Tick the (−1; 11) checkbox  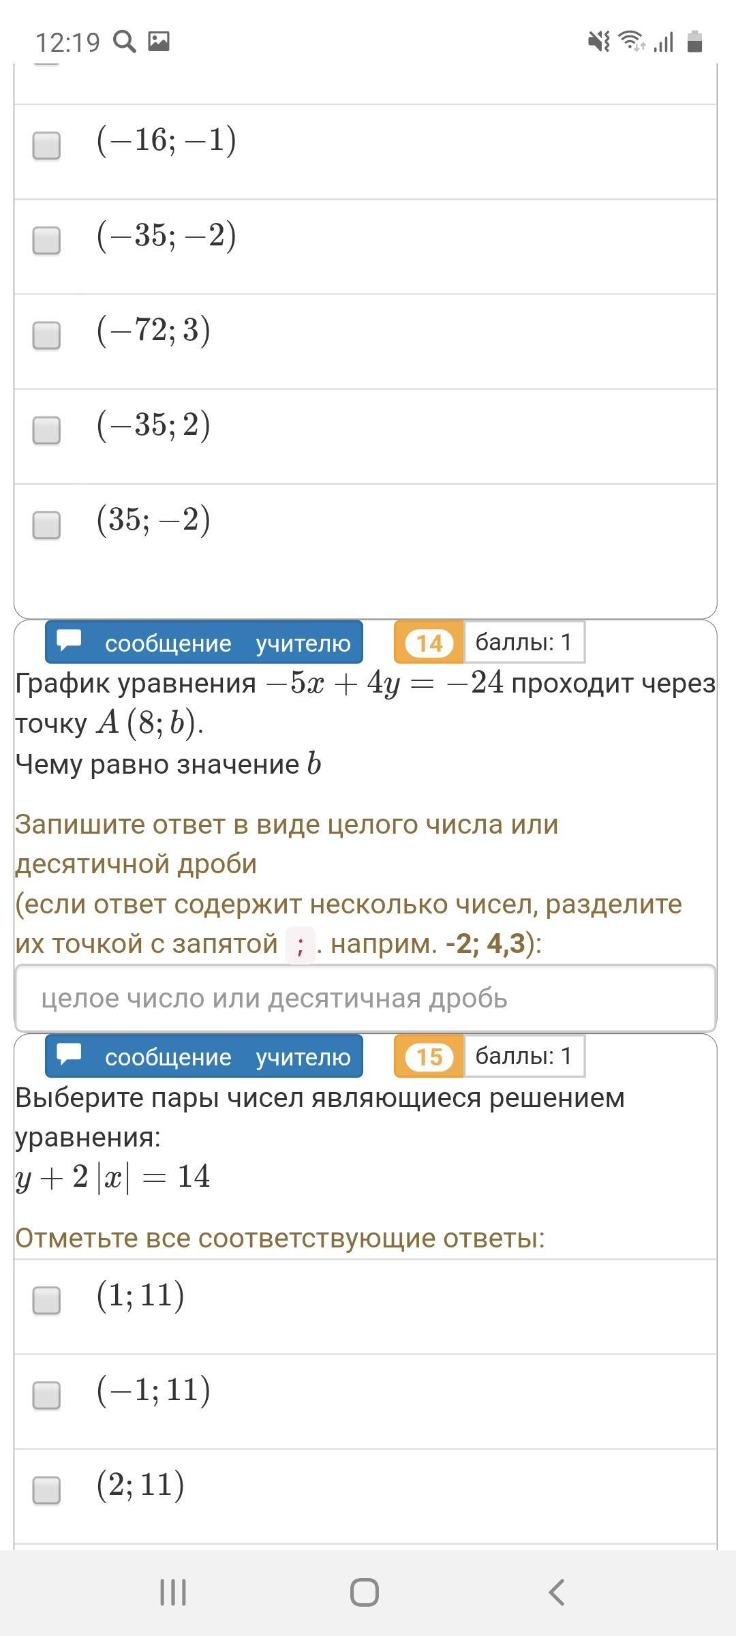(x=46, y=1395)
